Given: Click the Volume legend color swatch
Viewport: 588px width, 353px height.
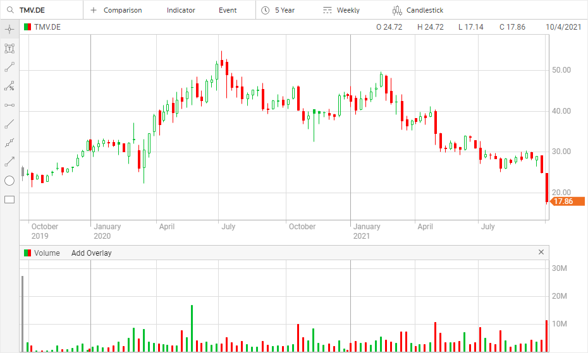Looking at the screenshot, I should click(x=27, y=253).
